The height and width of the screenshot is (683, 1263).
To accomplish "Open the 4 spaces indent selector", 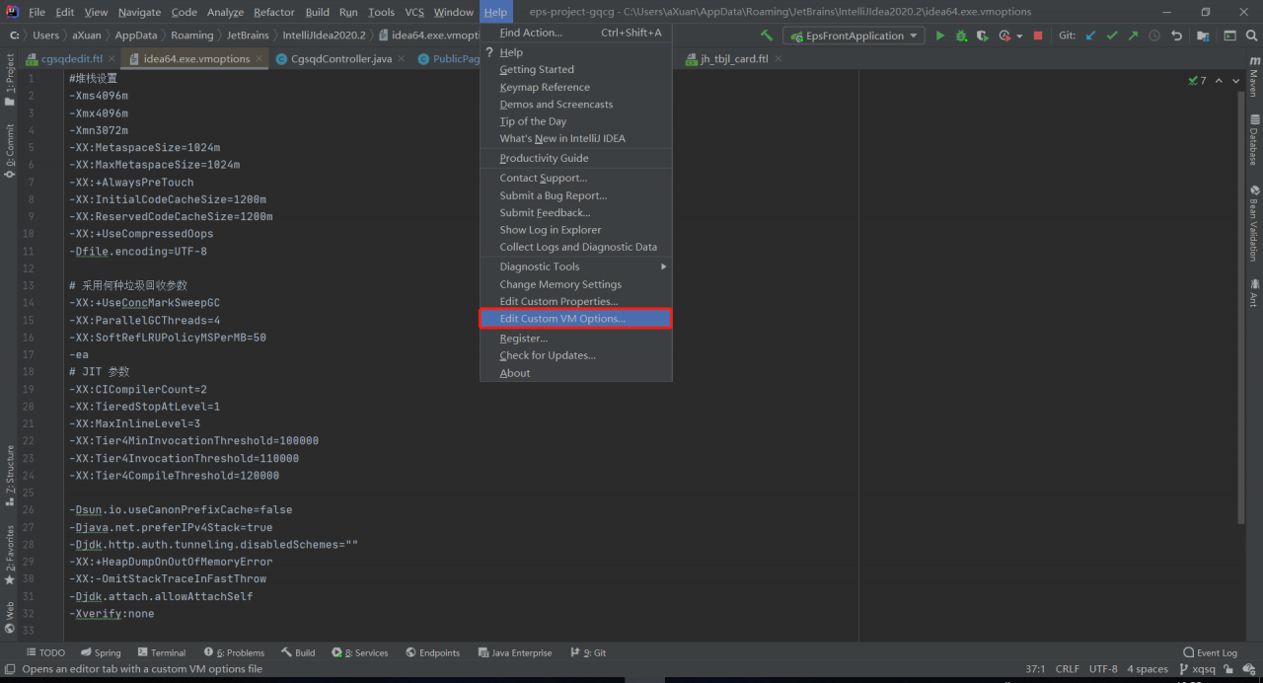I will 1148,669.
